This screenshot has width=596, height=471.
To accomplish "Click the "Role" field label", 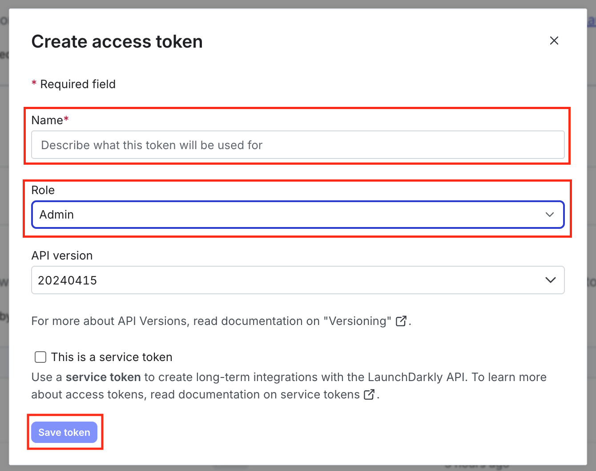I will pyautogui.click(x=43, y=190).
